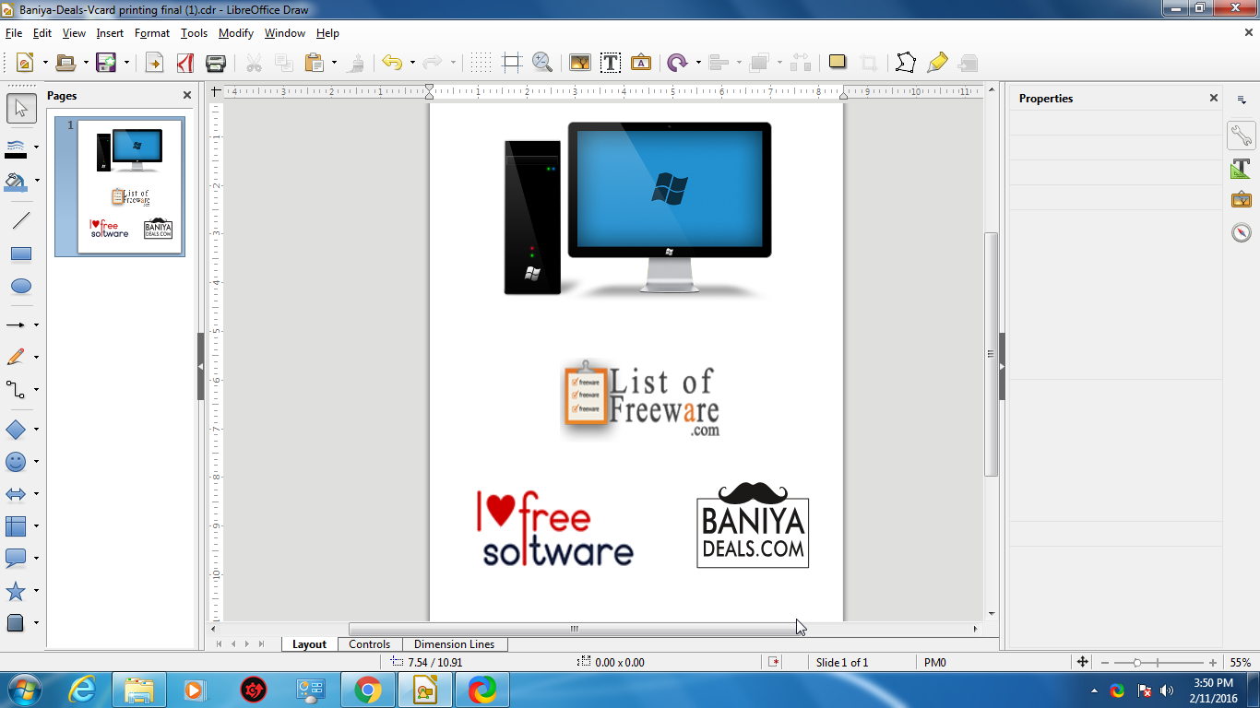This screenshot has width=1260, height=708.
Task: Toggle the Shadow effect icon
Action: click(838, 63)
